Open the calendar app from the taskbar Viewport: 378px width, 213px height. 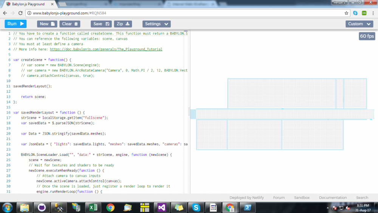(213, 207)
